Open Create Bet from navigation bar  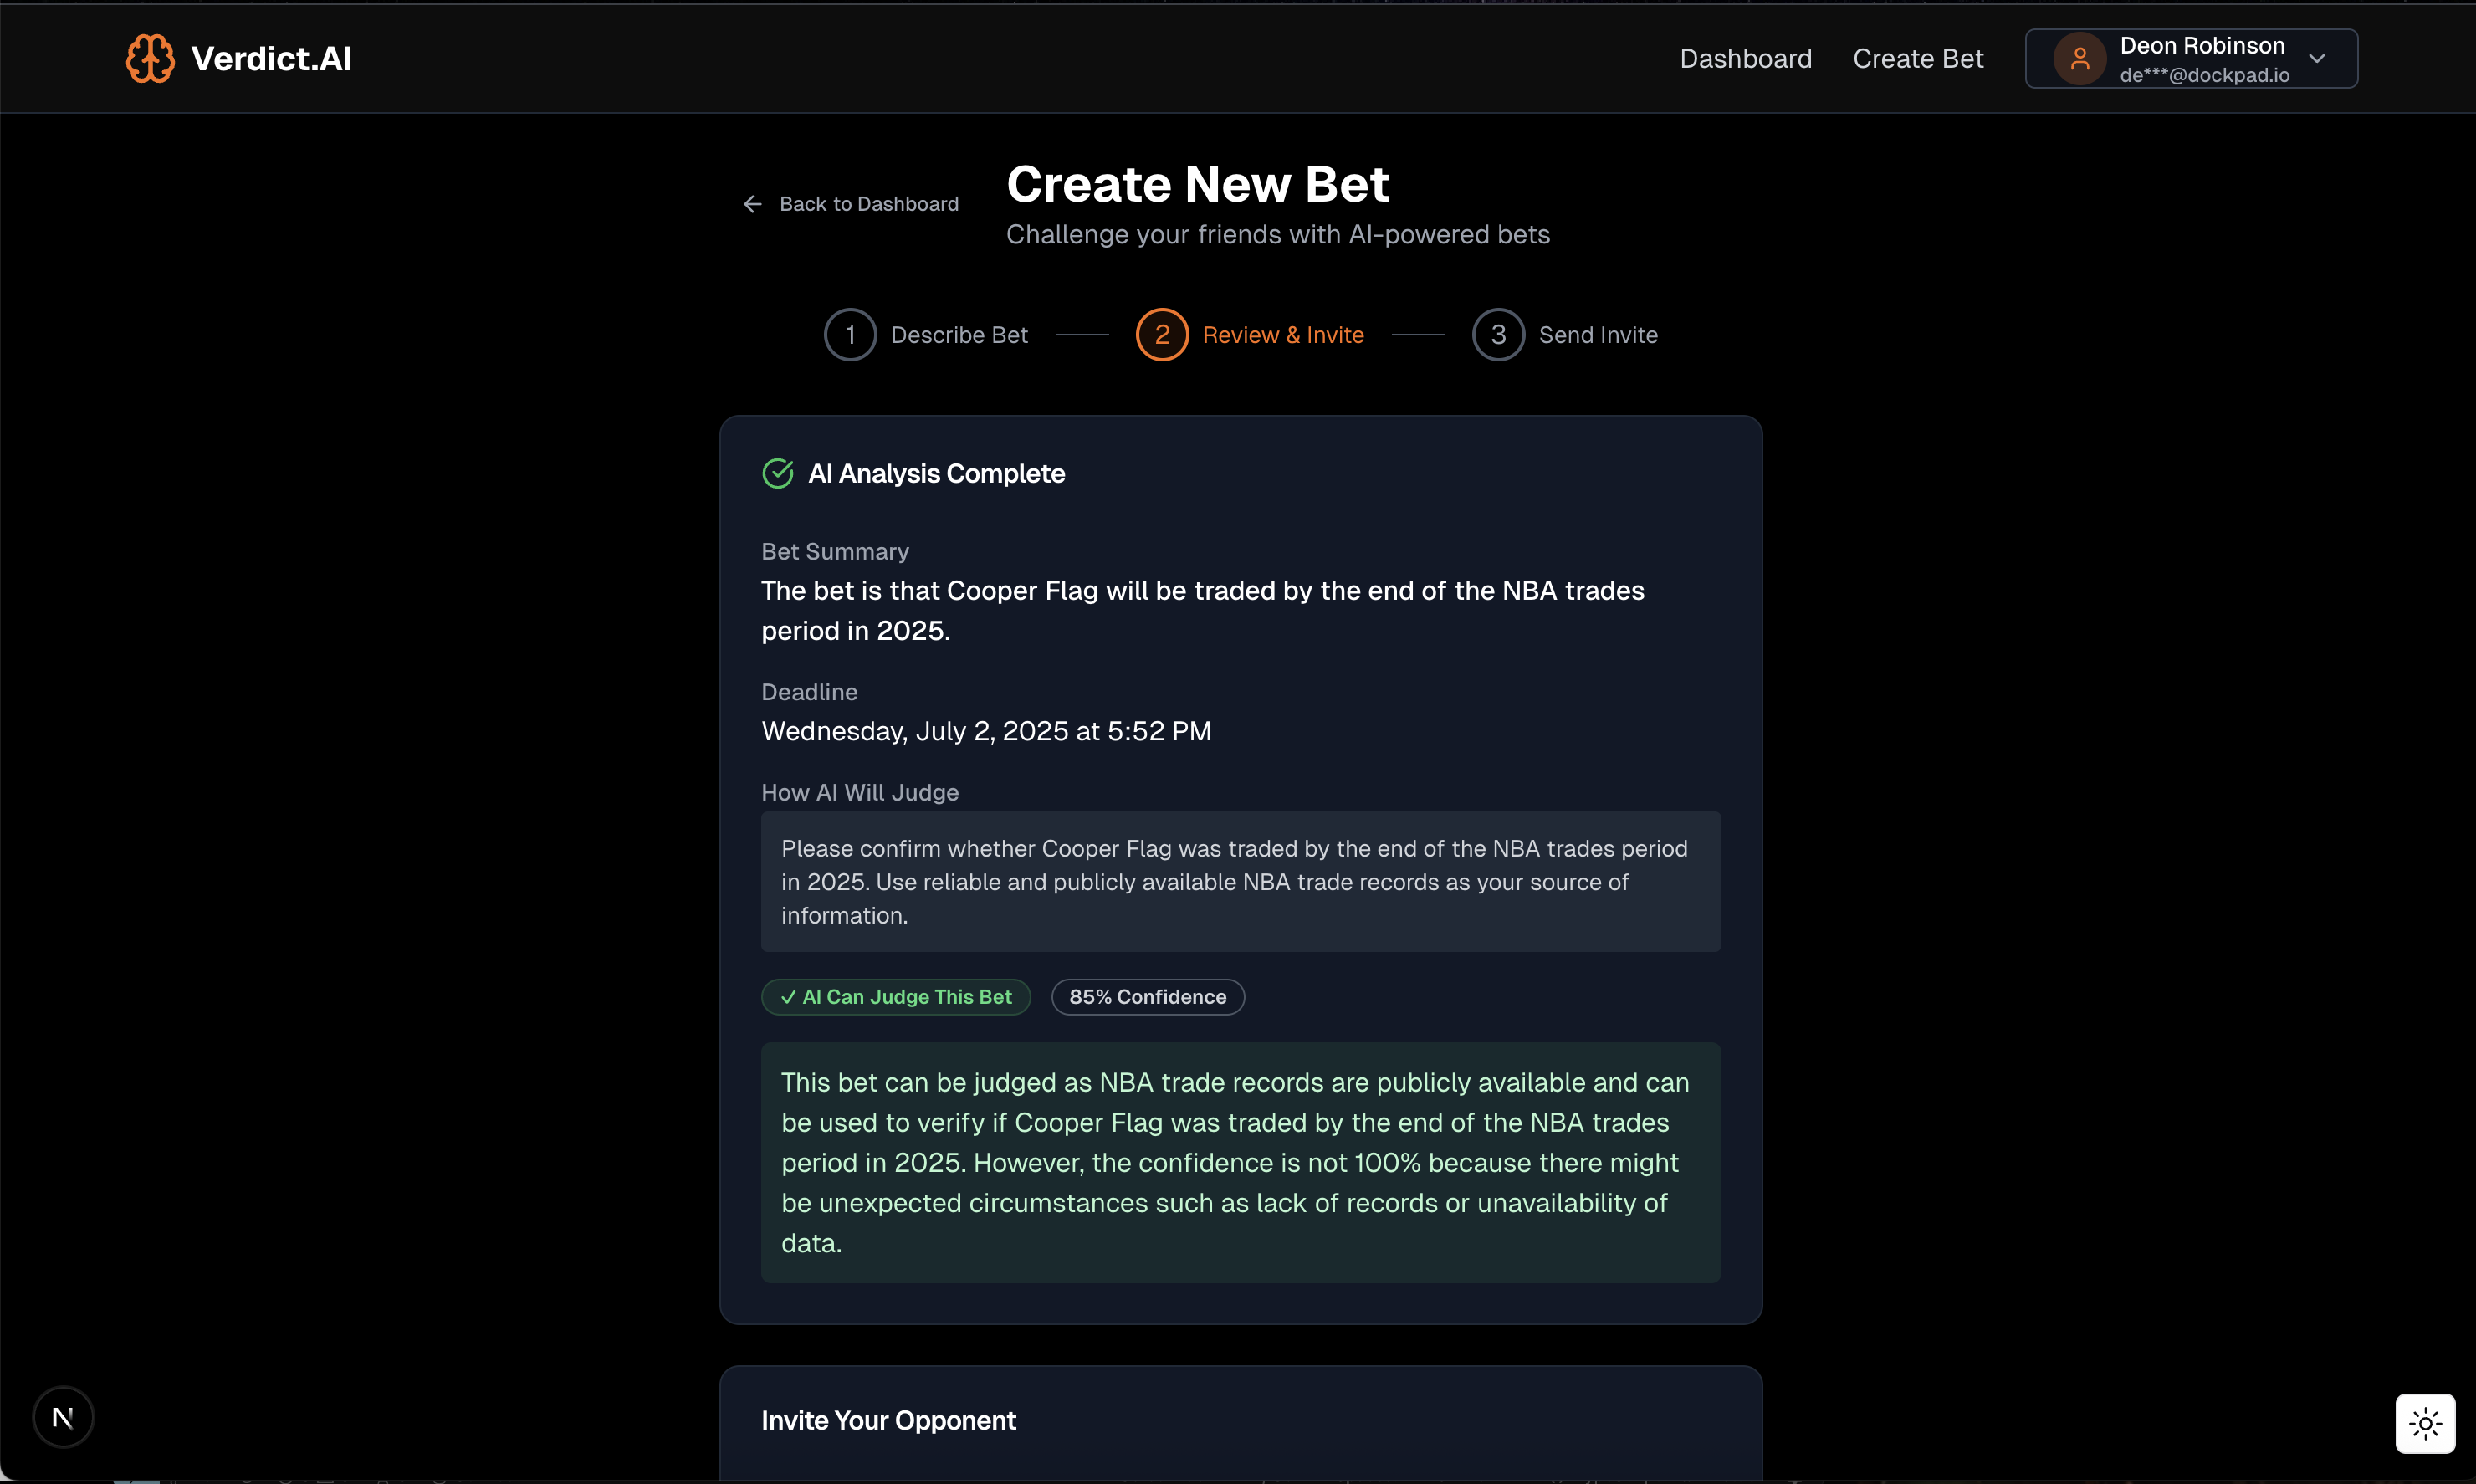pyautogui.click(x=1917, y=59)
